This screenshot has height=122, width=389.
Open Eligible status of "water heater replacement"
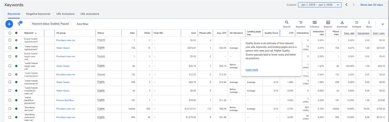click(101, 48)
